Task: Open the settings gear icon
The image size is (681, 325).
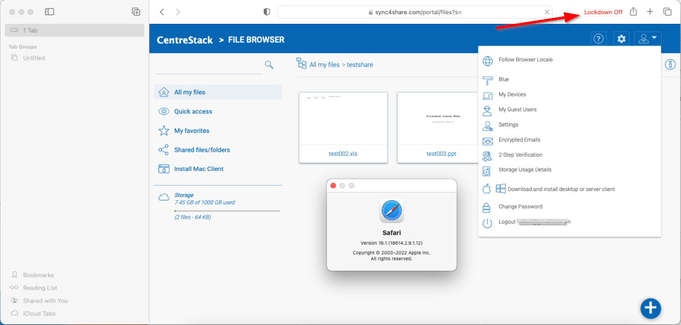Action: pyautogui.click(x=621, y=39)
